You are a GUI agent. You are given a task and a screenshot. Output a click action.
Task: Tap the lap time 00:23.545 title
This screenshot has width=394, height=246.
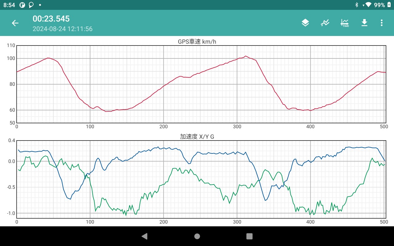tap(51, 19)
